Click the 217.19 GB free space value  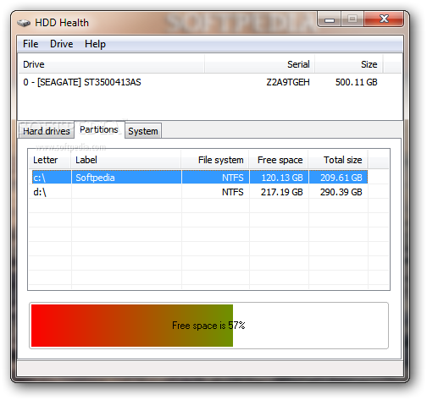[x=282, y=192]
